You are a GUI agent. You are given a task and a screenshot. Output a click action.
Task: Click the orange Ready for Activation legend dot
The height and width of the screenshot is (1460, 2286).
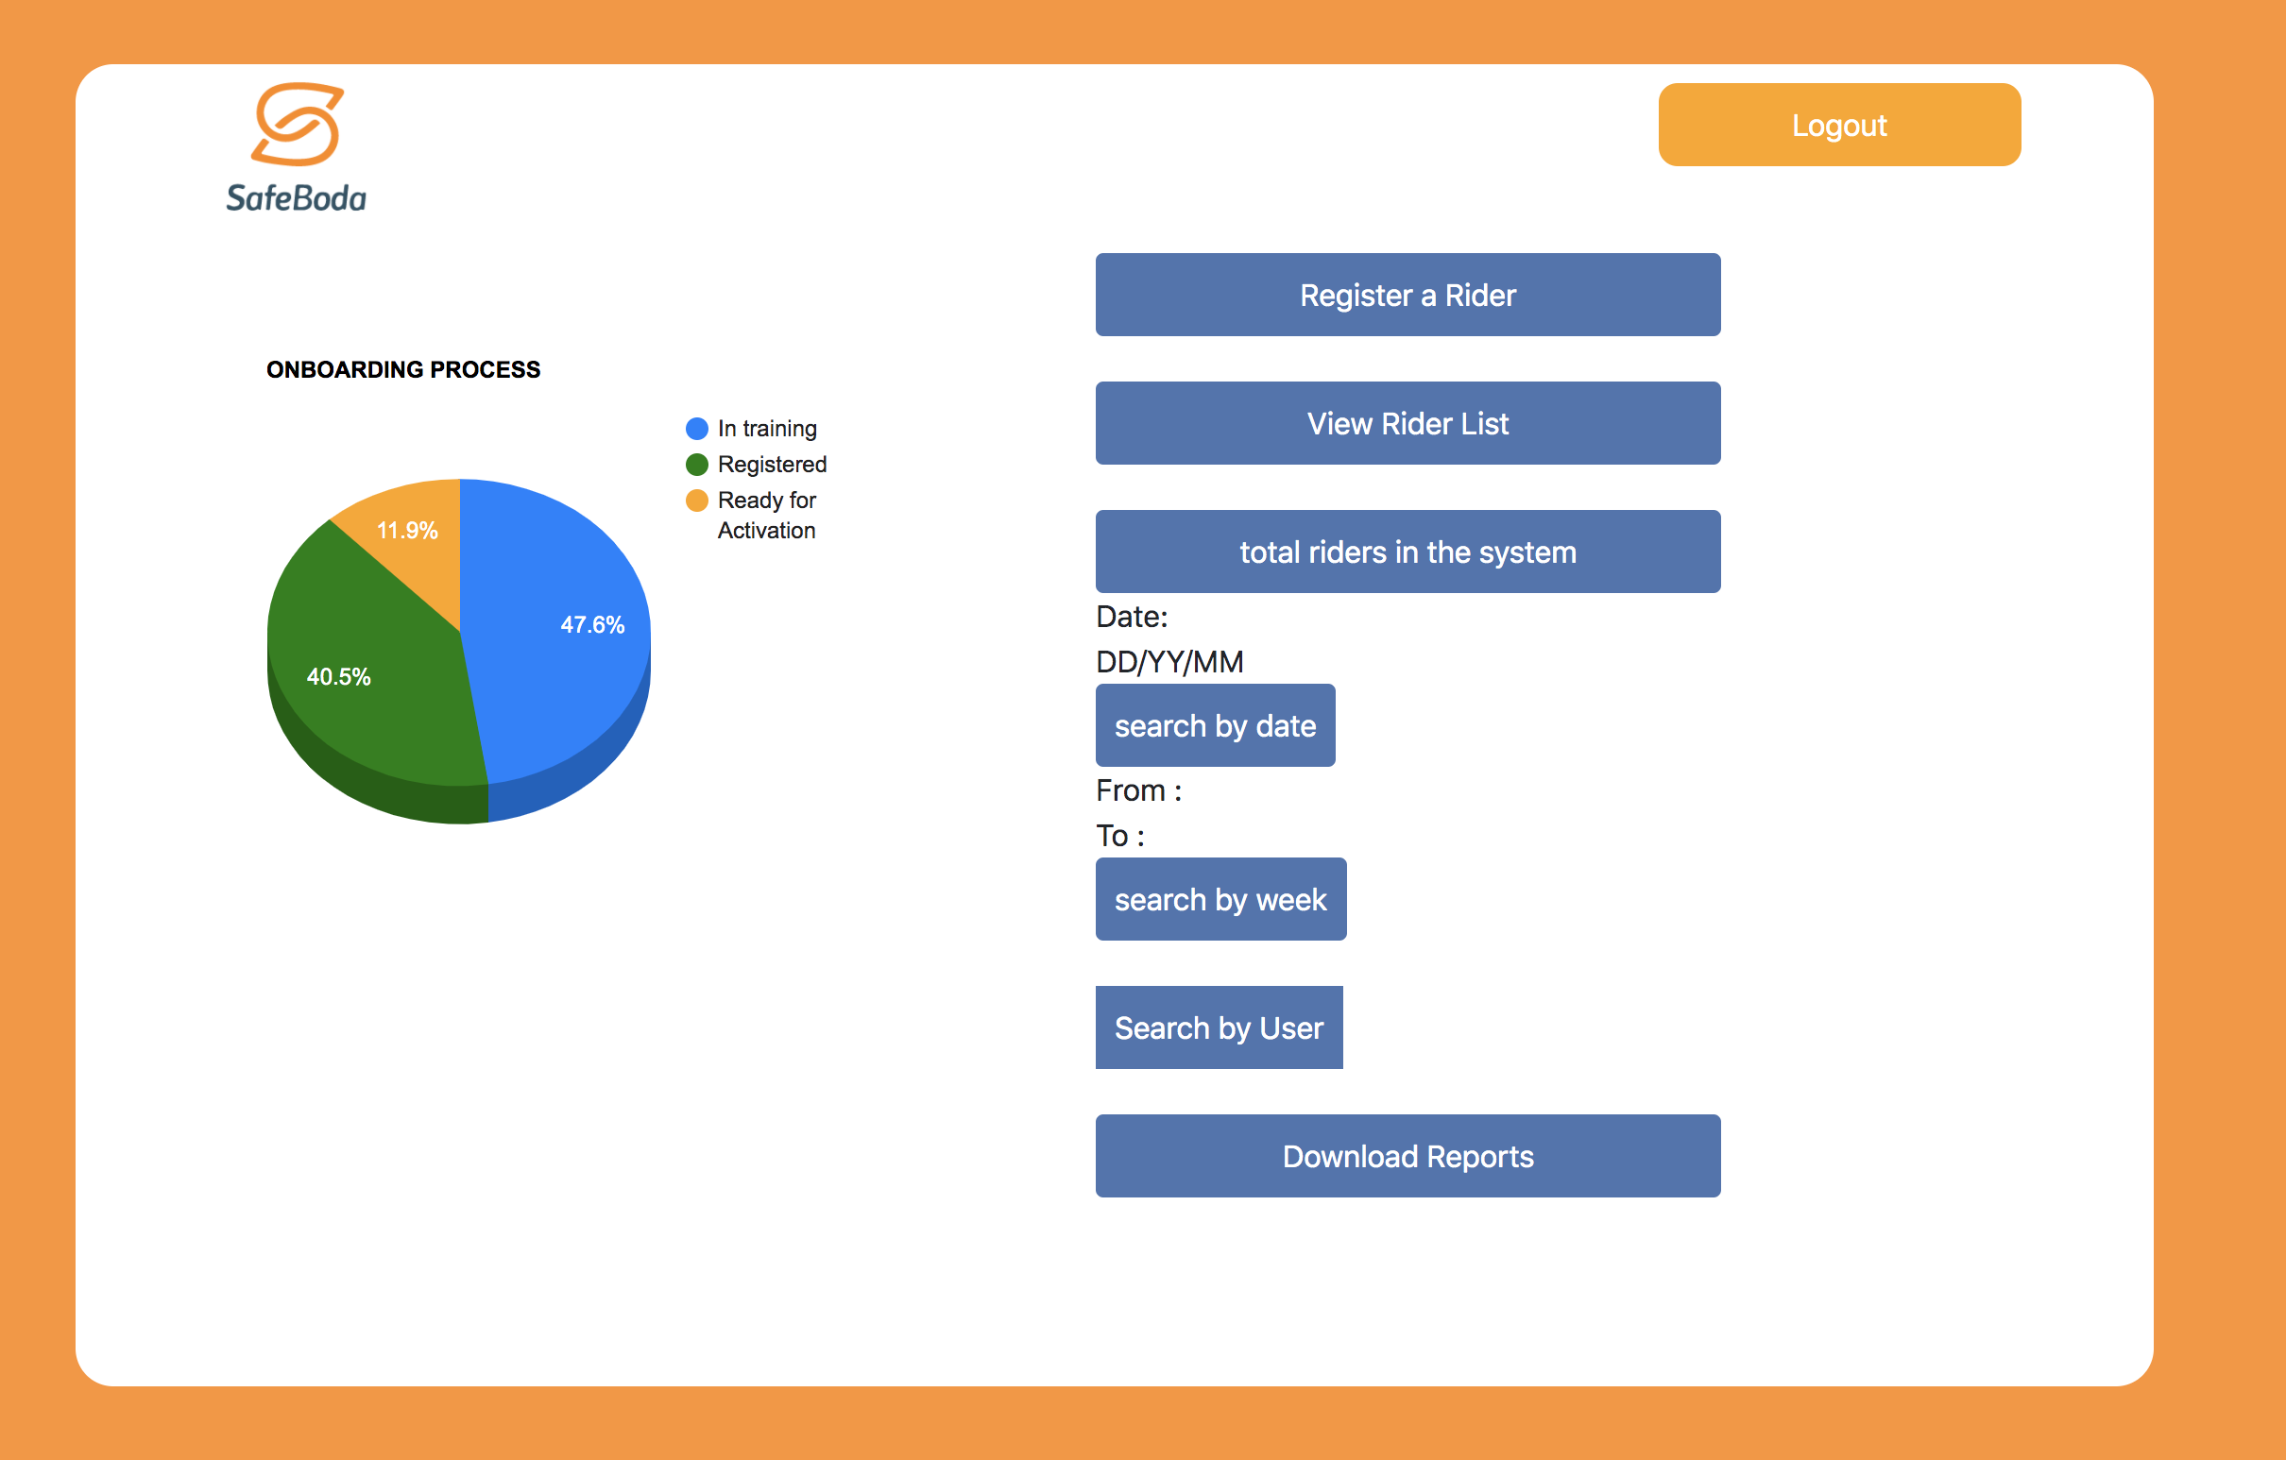point(697,501)
